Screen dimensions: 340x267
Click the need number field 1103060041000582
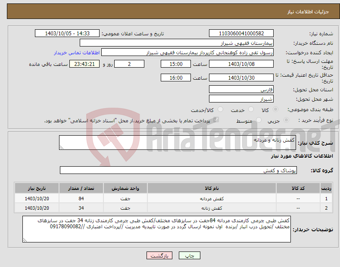click(241, 34)
